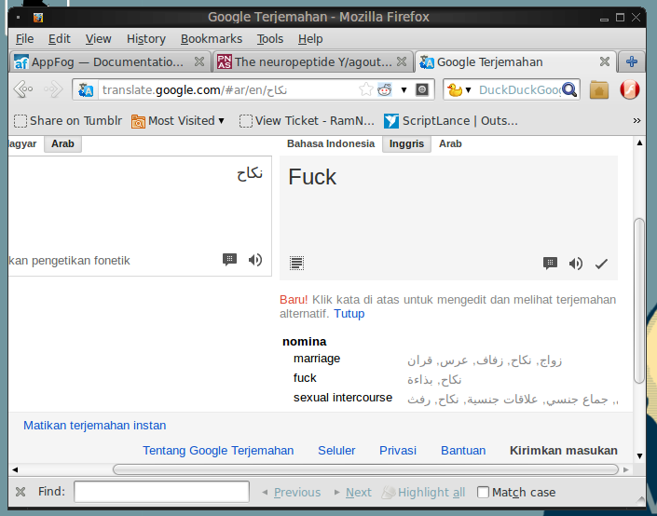Click the horizontal scrollbar thumb

coord(365,469)
